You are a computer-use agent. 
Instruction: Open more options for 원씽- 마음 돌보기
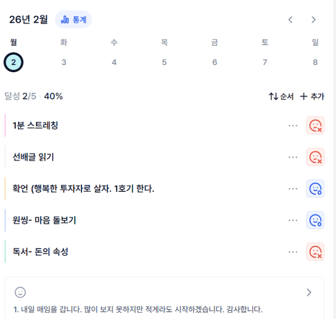point(293,220)
